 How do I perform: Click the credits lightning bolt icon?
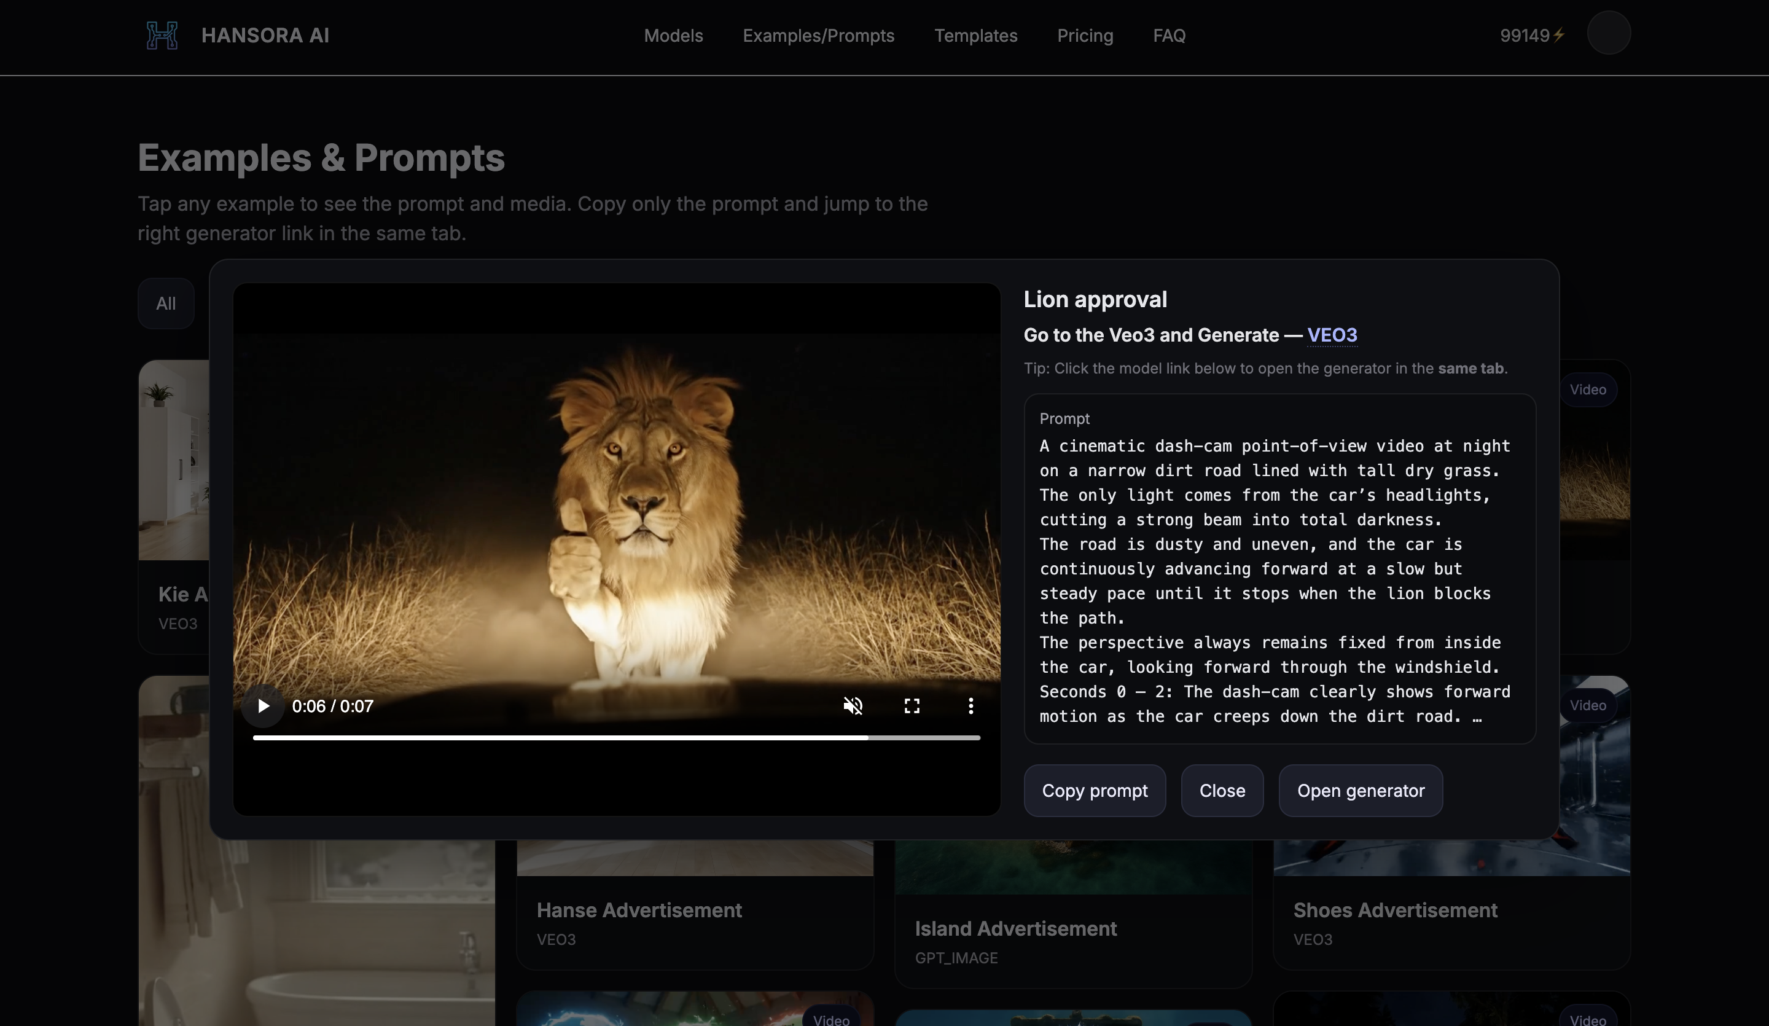coord(1558,35)
